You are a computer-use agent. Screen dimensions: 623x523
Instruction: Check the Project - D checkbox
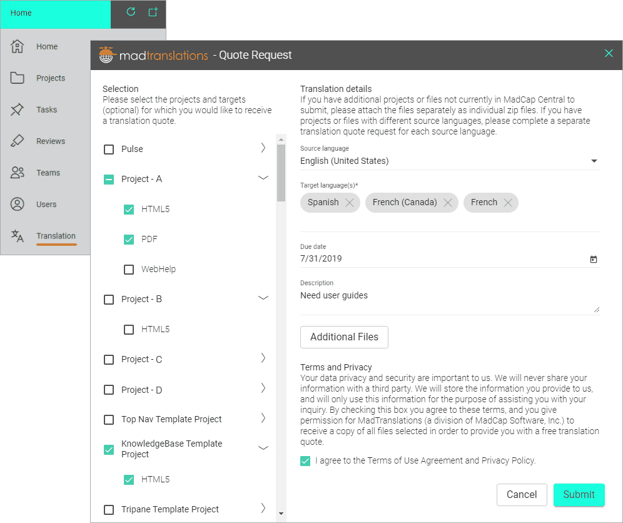(109, 390)
